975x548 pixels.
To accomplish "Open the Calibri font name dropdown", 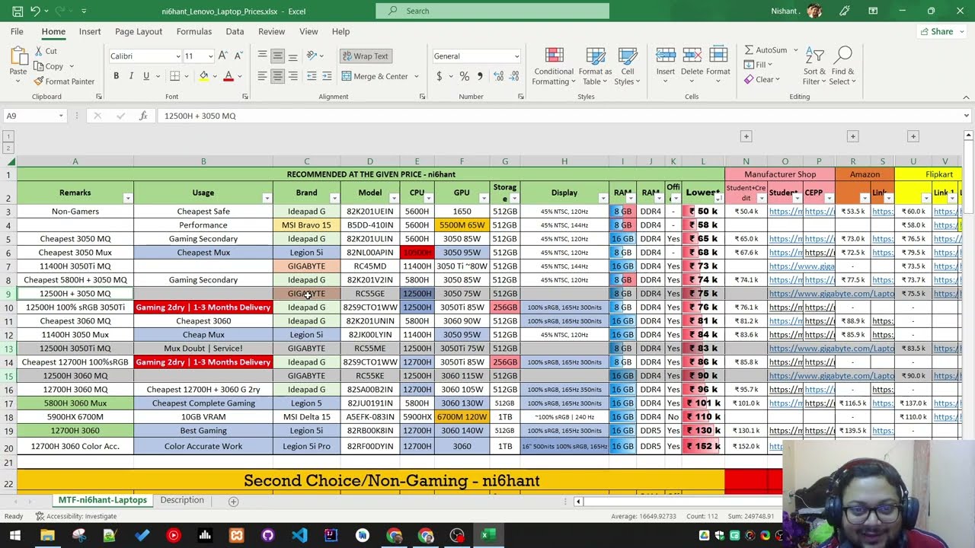I will point(178,56).
